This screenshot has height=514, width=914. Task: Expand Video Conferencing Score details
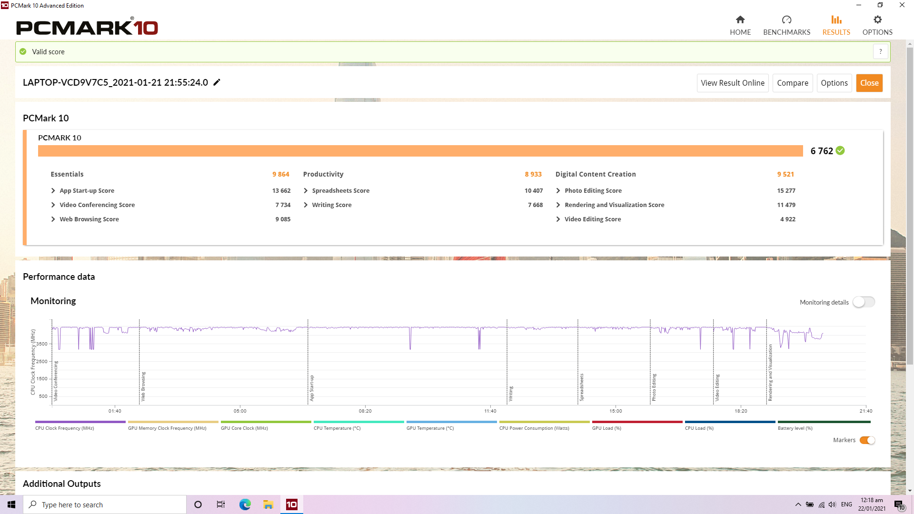(53, 205)
